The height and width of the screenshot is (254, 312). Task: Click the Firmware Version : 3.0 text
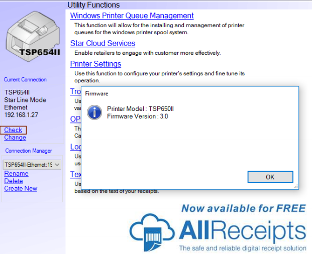tap(138, 116)
